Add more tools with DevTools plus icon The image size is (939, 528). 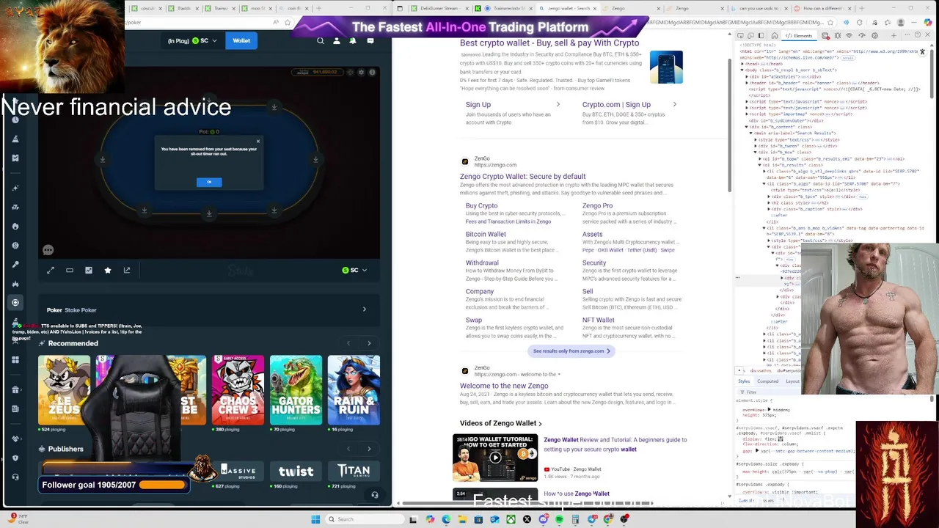click(x=893, y=36)
